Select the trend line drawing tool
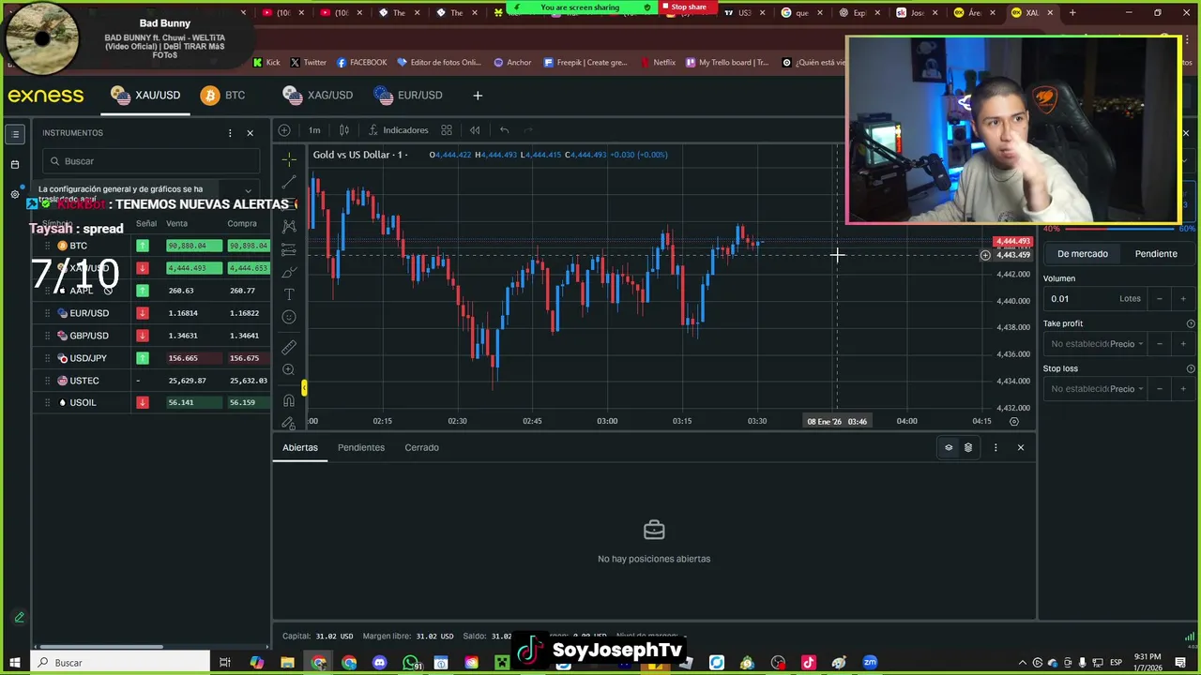This screenshot has height=675, width=1201. [289, 182]
